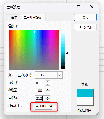Increase the 赤(R) value with up arrow

48,82
